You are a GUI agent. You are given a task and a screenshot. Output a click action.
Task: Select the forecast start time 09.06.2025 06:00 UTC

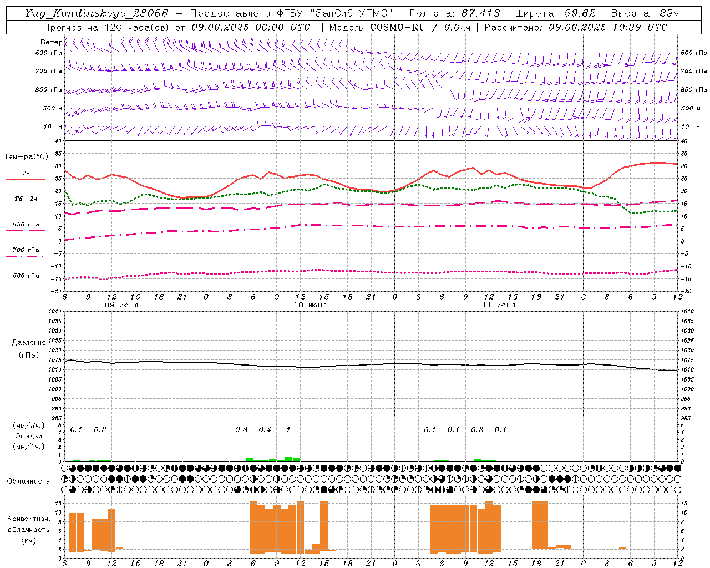(x=251, y=27)
